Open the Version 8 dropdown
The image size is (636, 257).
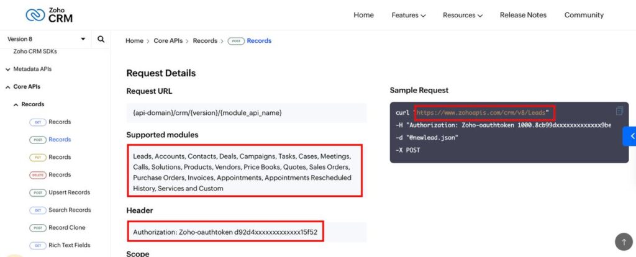(x=46, y=39)
